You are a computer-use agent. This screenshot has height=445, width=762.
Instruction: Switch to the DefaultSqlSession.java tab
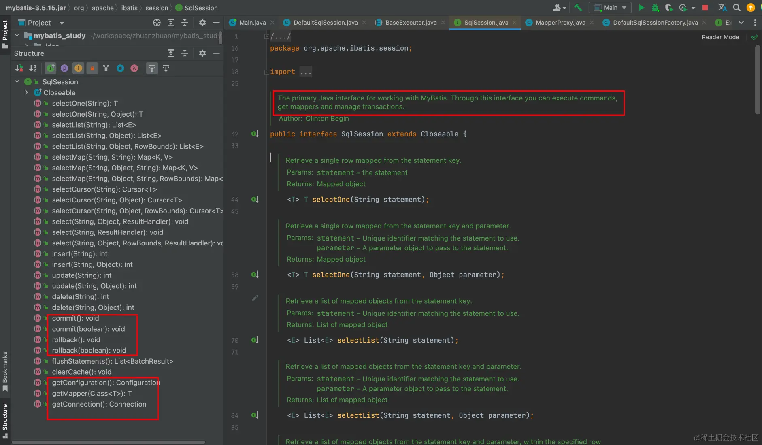pos(325,23)
